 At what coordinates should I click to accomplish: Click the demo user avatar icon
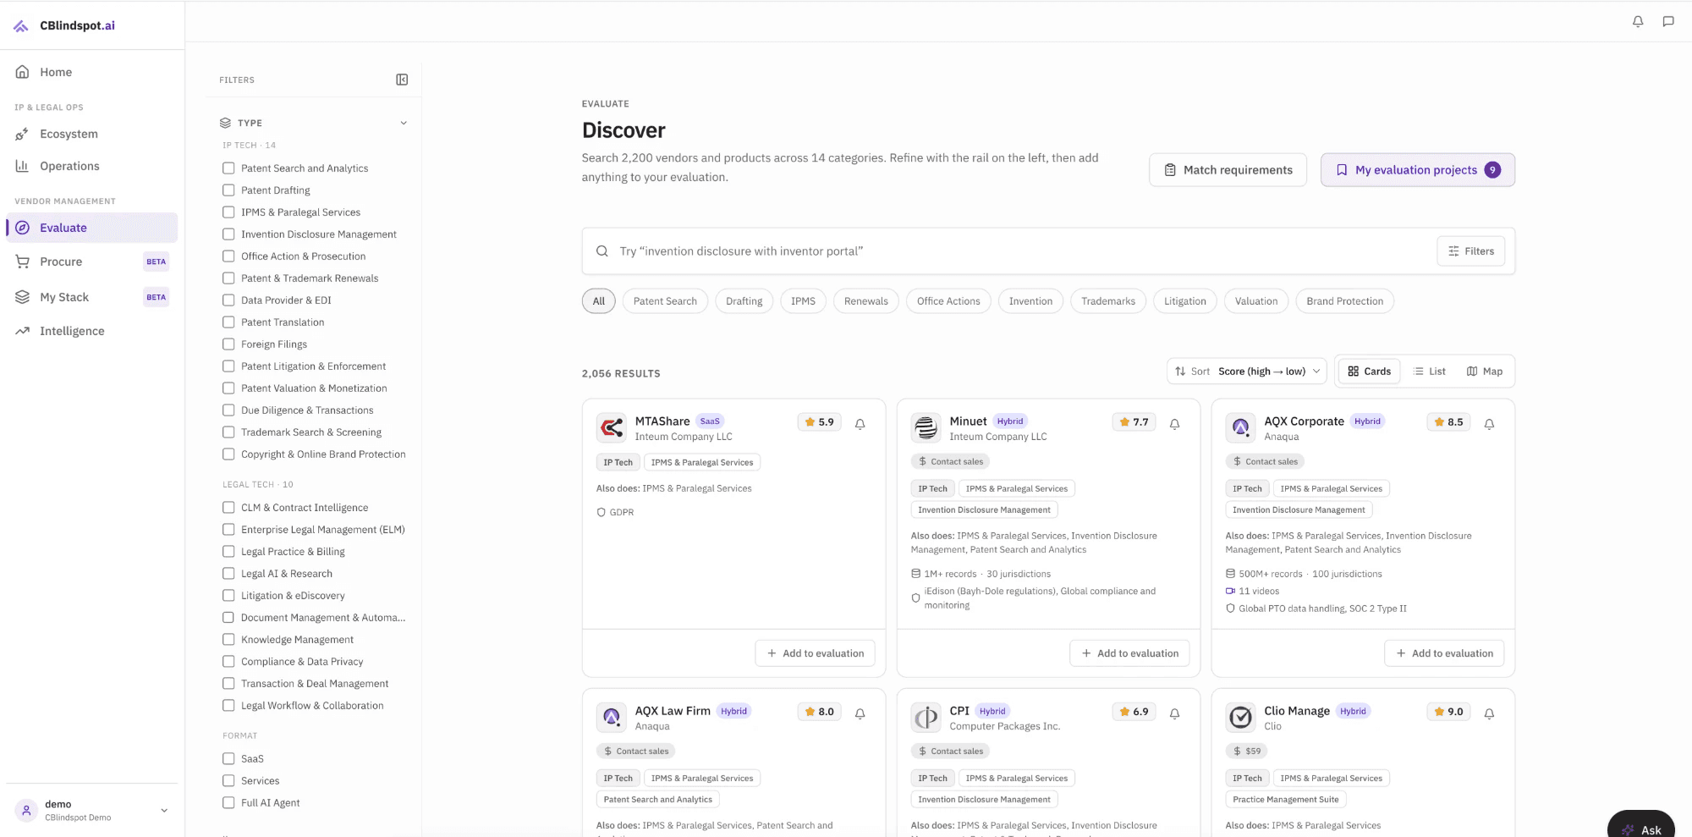point(26,811)
